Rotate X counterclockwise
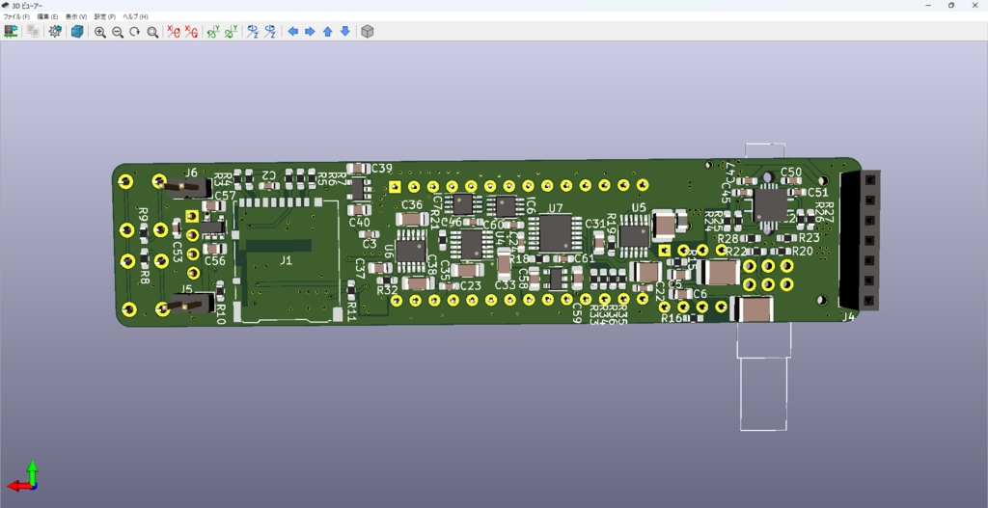This screenshot has height=508, width=988. (191, 32)
